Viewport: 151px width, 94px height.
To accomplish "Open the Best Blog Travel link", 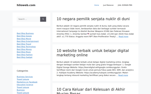I will [24, 44].
